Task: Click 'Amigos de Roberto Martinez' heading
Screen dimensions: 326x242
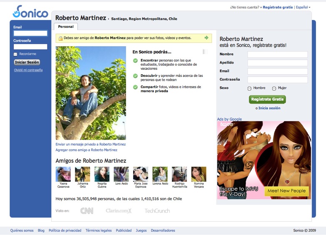Action: 91,161
